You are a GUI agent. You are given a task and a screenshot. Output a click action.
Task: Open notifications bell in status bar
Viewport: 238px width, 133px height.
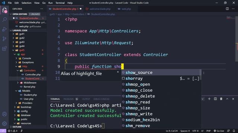tap(234, 131)
